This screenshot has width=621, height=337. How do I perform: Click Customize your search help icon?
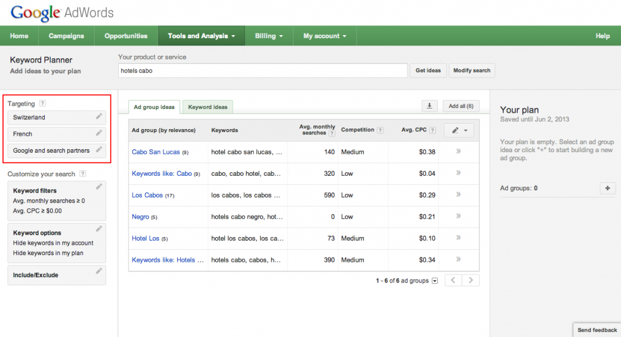pyautogui.click(x=82, y=173)
